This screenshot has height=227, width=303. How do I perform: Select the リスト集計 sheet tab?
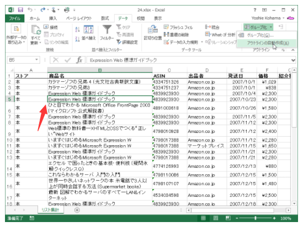tap(50, 210)
